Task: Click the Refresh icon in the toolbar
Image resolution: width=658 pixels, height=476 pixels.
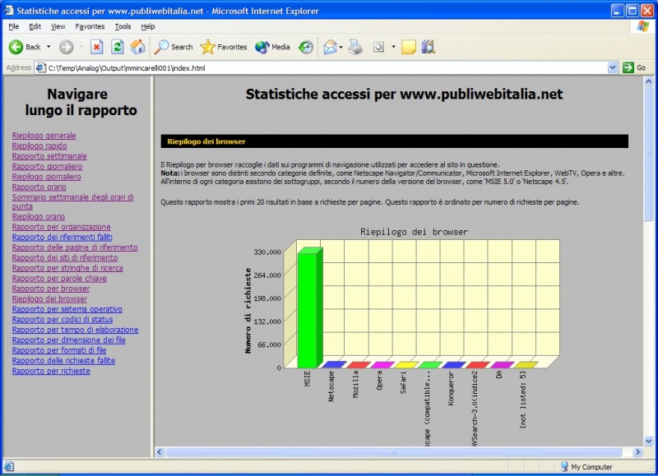Action: click(x=115, y=47)
